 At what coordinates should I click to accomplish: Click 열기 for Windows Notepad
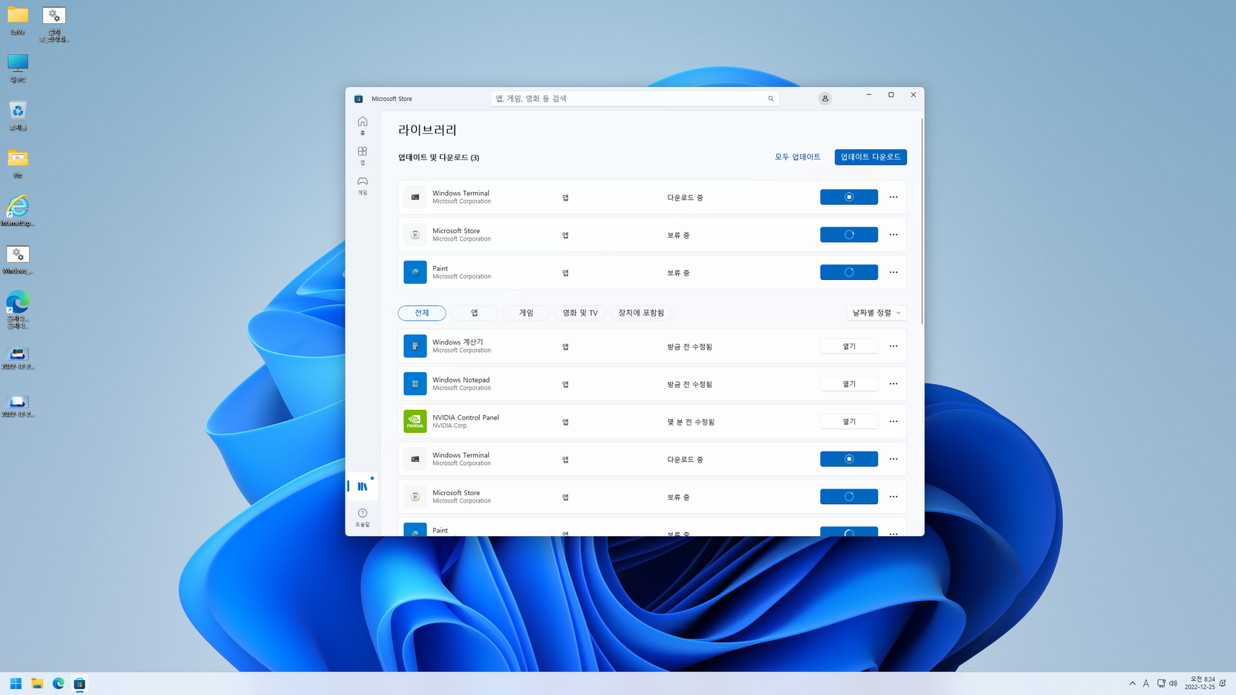click(x=848, y=384)
